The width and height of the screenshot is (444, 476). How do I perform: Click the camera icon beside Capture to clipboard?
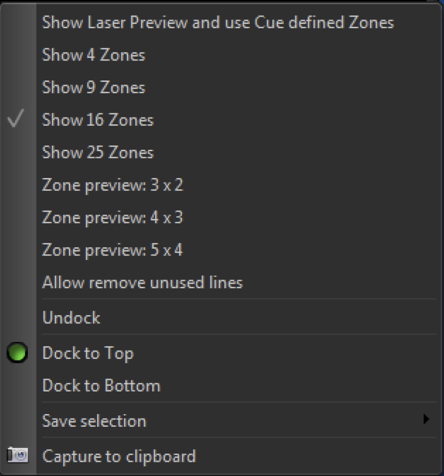[x=18, y=455]
